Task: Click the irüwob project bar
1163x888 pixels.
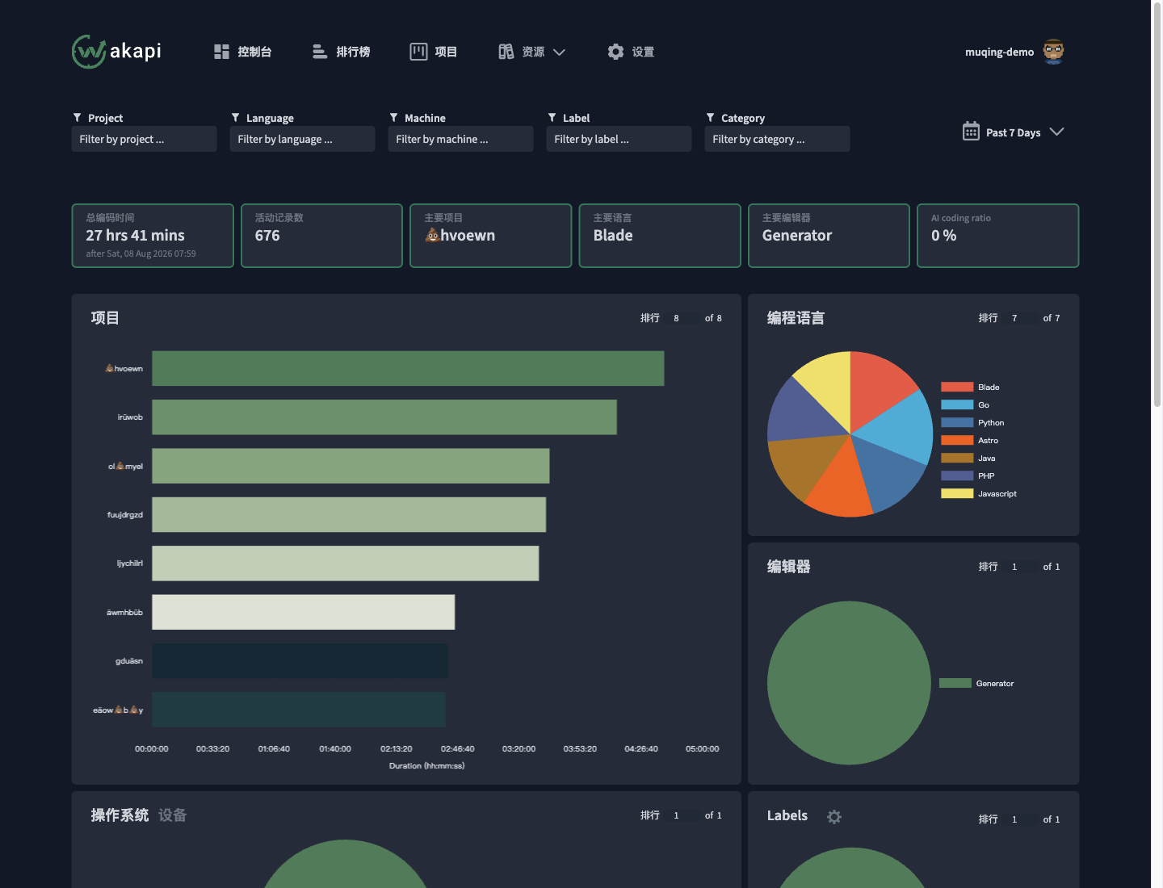Action: pos(384,417)
